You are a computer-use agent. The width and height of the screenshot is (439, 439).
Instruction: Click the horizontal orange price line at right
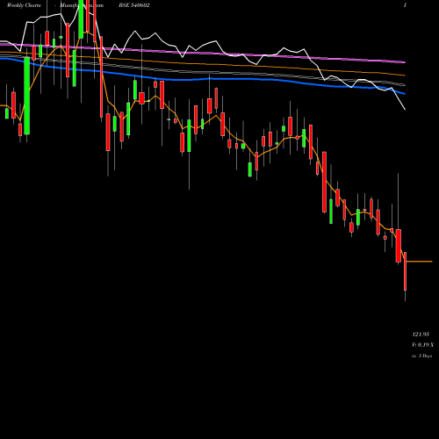click(419, 262)
